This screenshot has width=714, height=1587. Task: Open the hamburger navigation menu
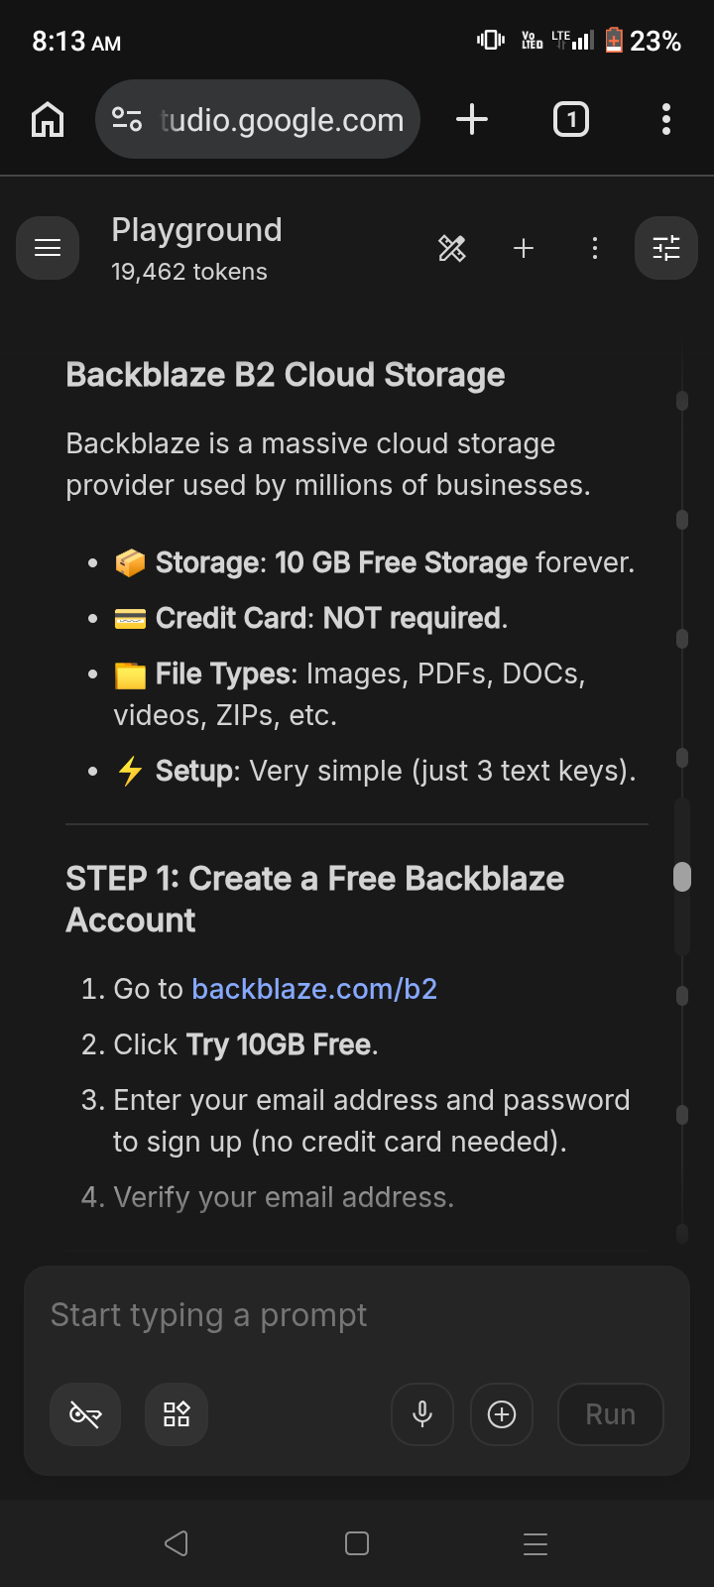pyautogui.click(x=48, y=248)
